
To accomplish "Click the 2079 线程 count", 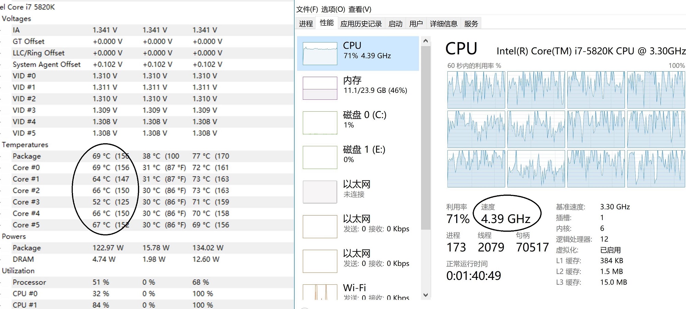I will [x=491, y=247].
